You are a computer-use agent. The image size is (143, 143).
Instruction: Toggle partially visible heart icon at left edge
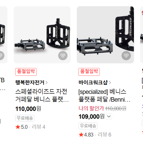(x=1, y=56)
